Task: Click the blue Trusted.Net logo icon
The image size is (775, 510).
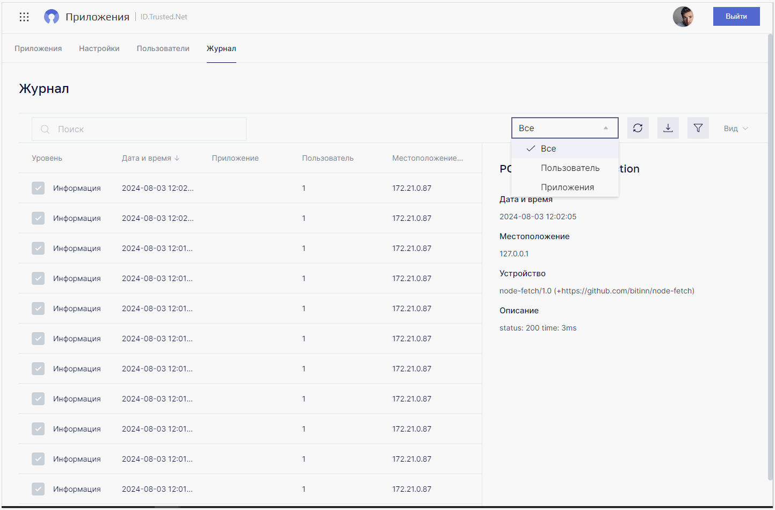Action: (x=52, y=17)
